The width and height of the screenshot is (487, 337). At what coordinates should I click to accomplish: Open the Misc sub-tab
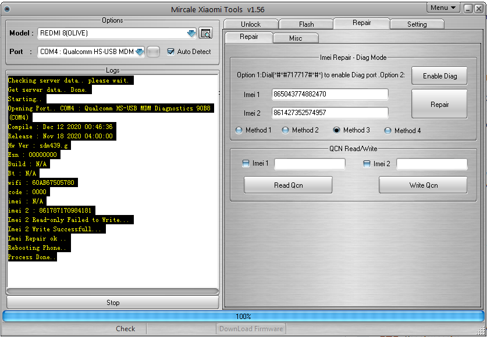pyautogui.click(x=296, y=38)
